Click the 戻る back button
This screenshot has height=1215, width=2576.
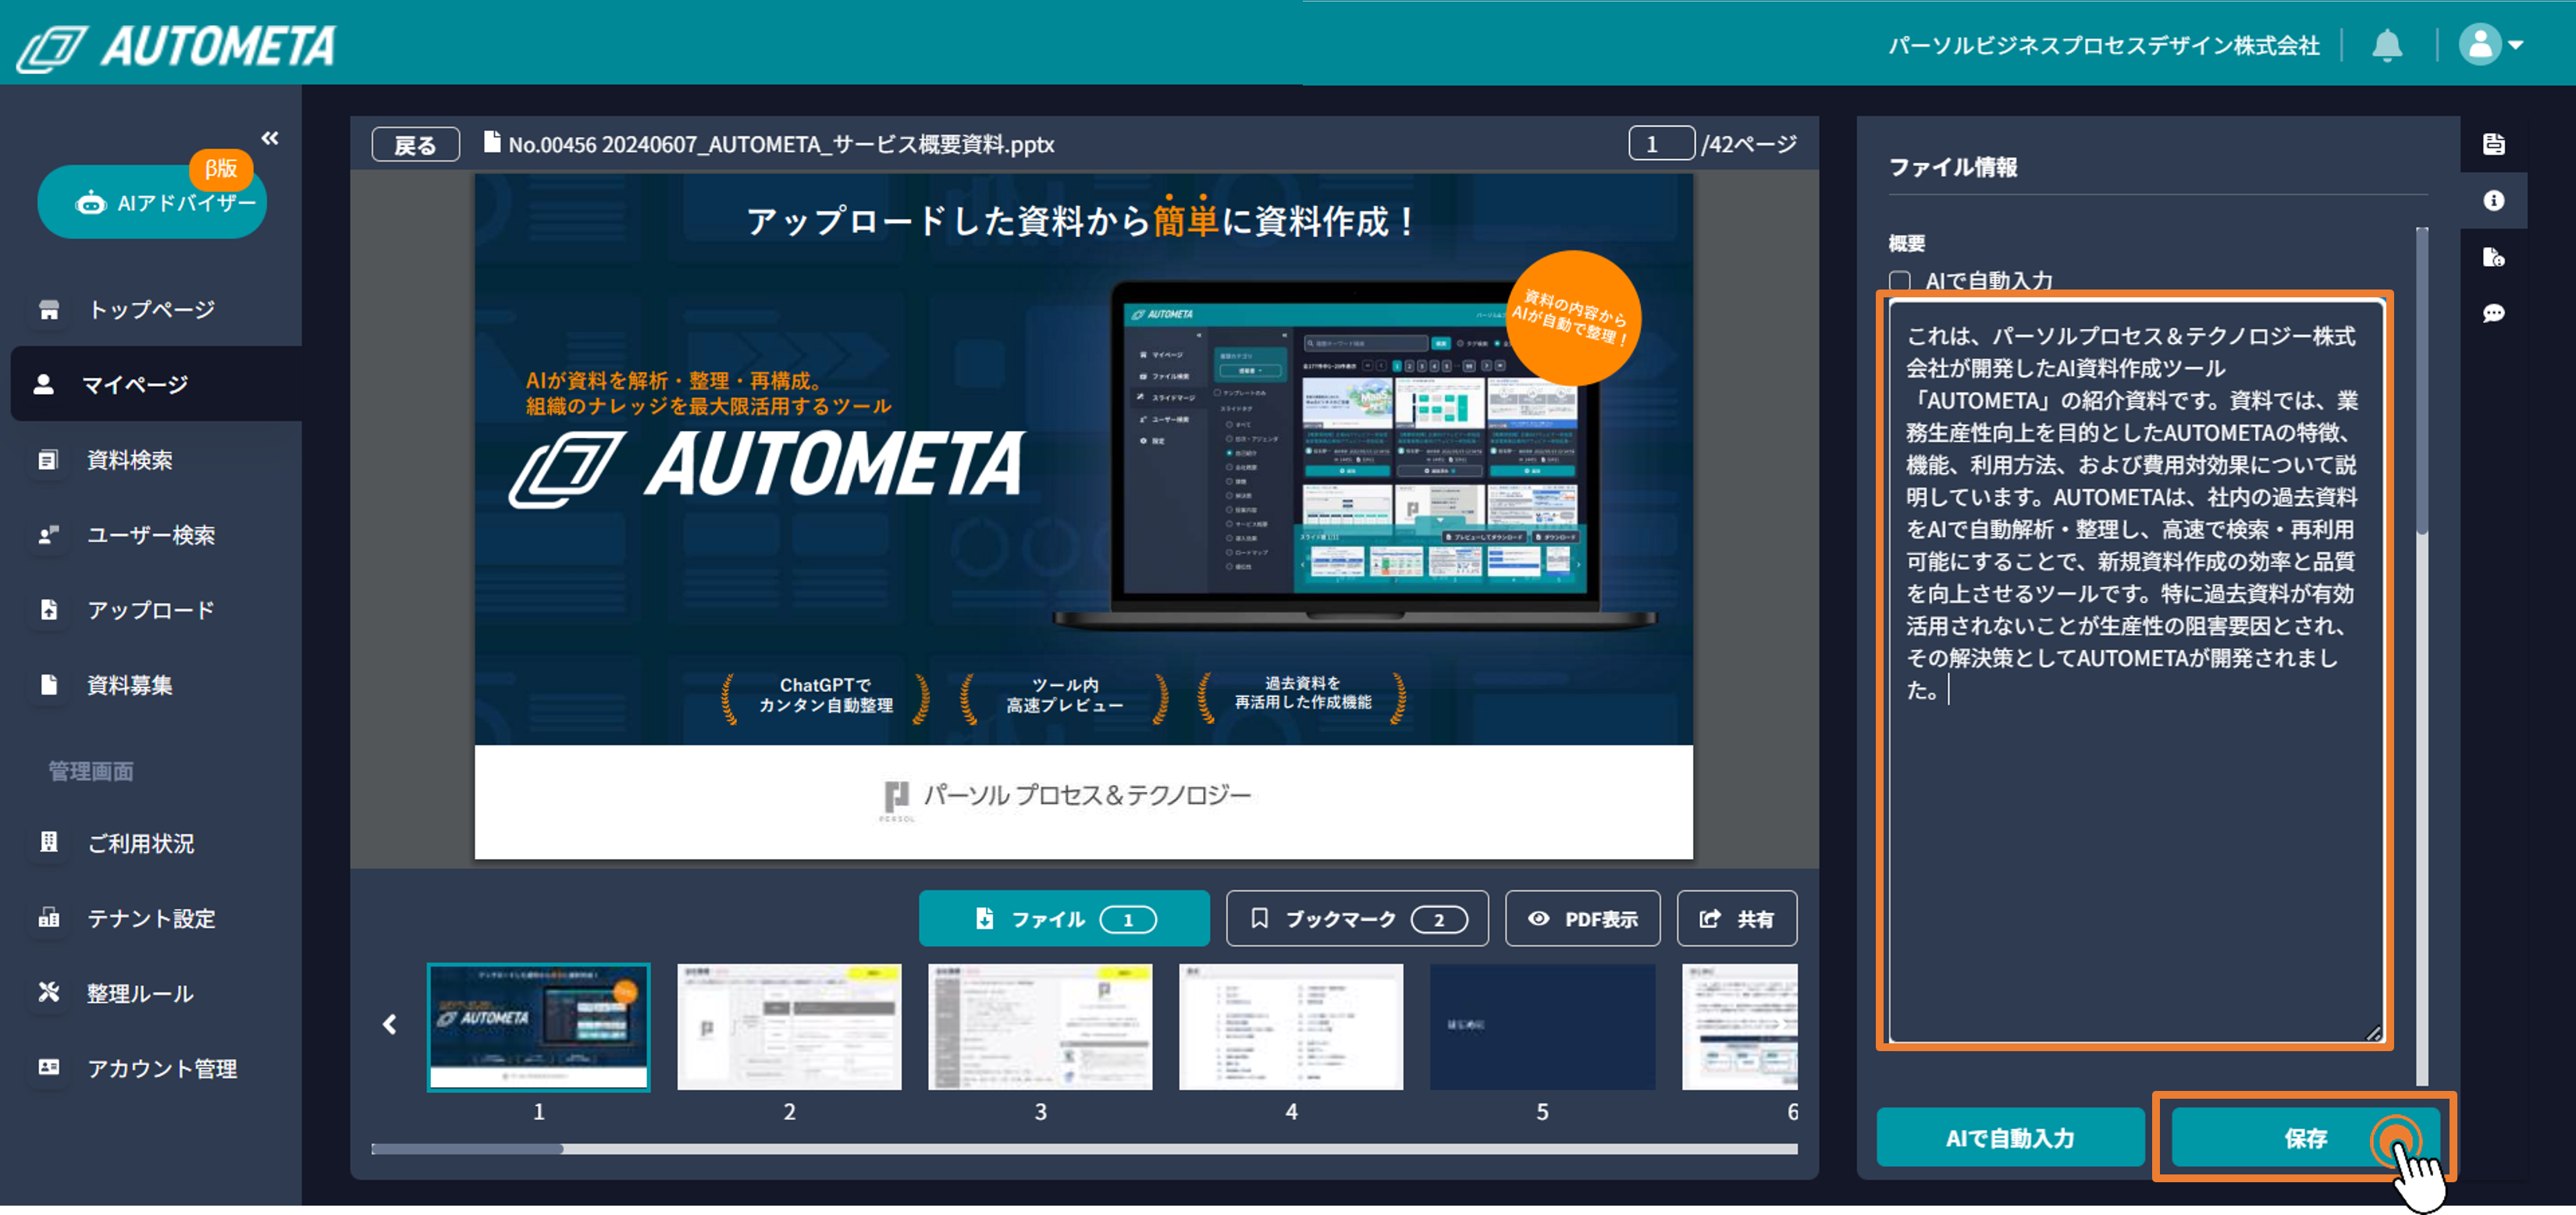[415, 145]
